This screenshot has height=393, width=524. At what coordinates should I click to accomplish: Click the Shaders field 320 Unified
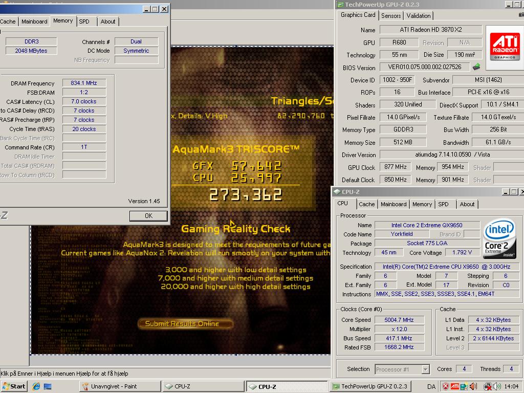click(408, 104)
